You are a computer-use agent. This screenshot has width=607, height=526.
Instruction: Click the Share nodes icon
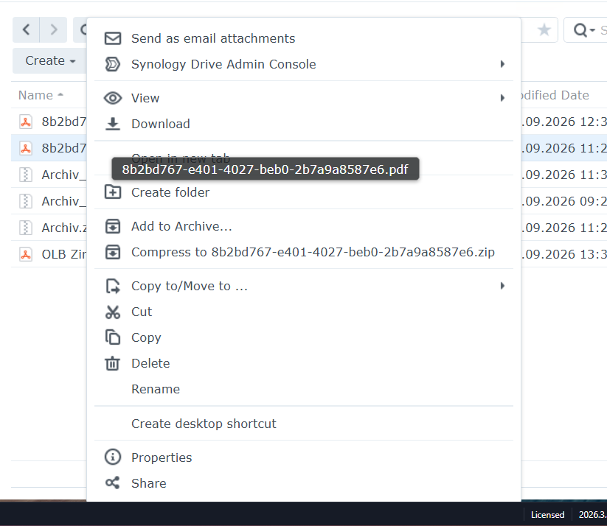(113, 483)
